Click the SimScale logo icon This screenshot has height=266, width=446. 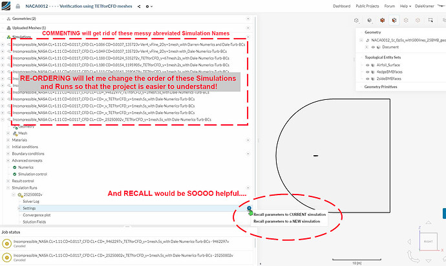coord(6,6)
